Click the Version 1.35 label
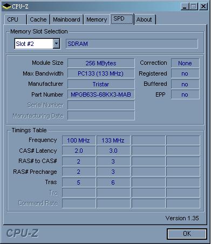 (182, 218)
